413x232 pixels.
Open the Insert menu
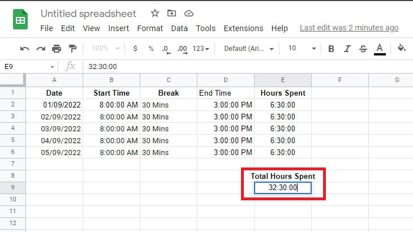[x=119, y=28]
